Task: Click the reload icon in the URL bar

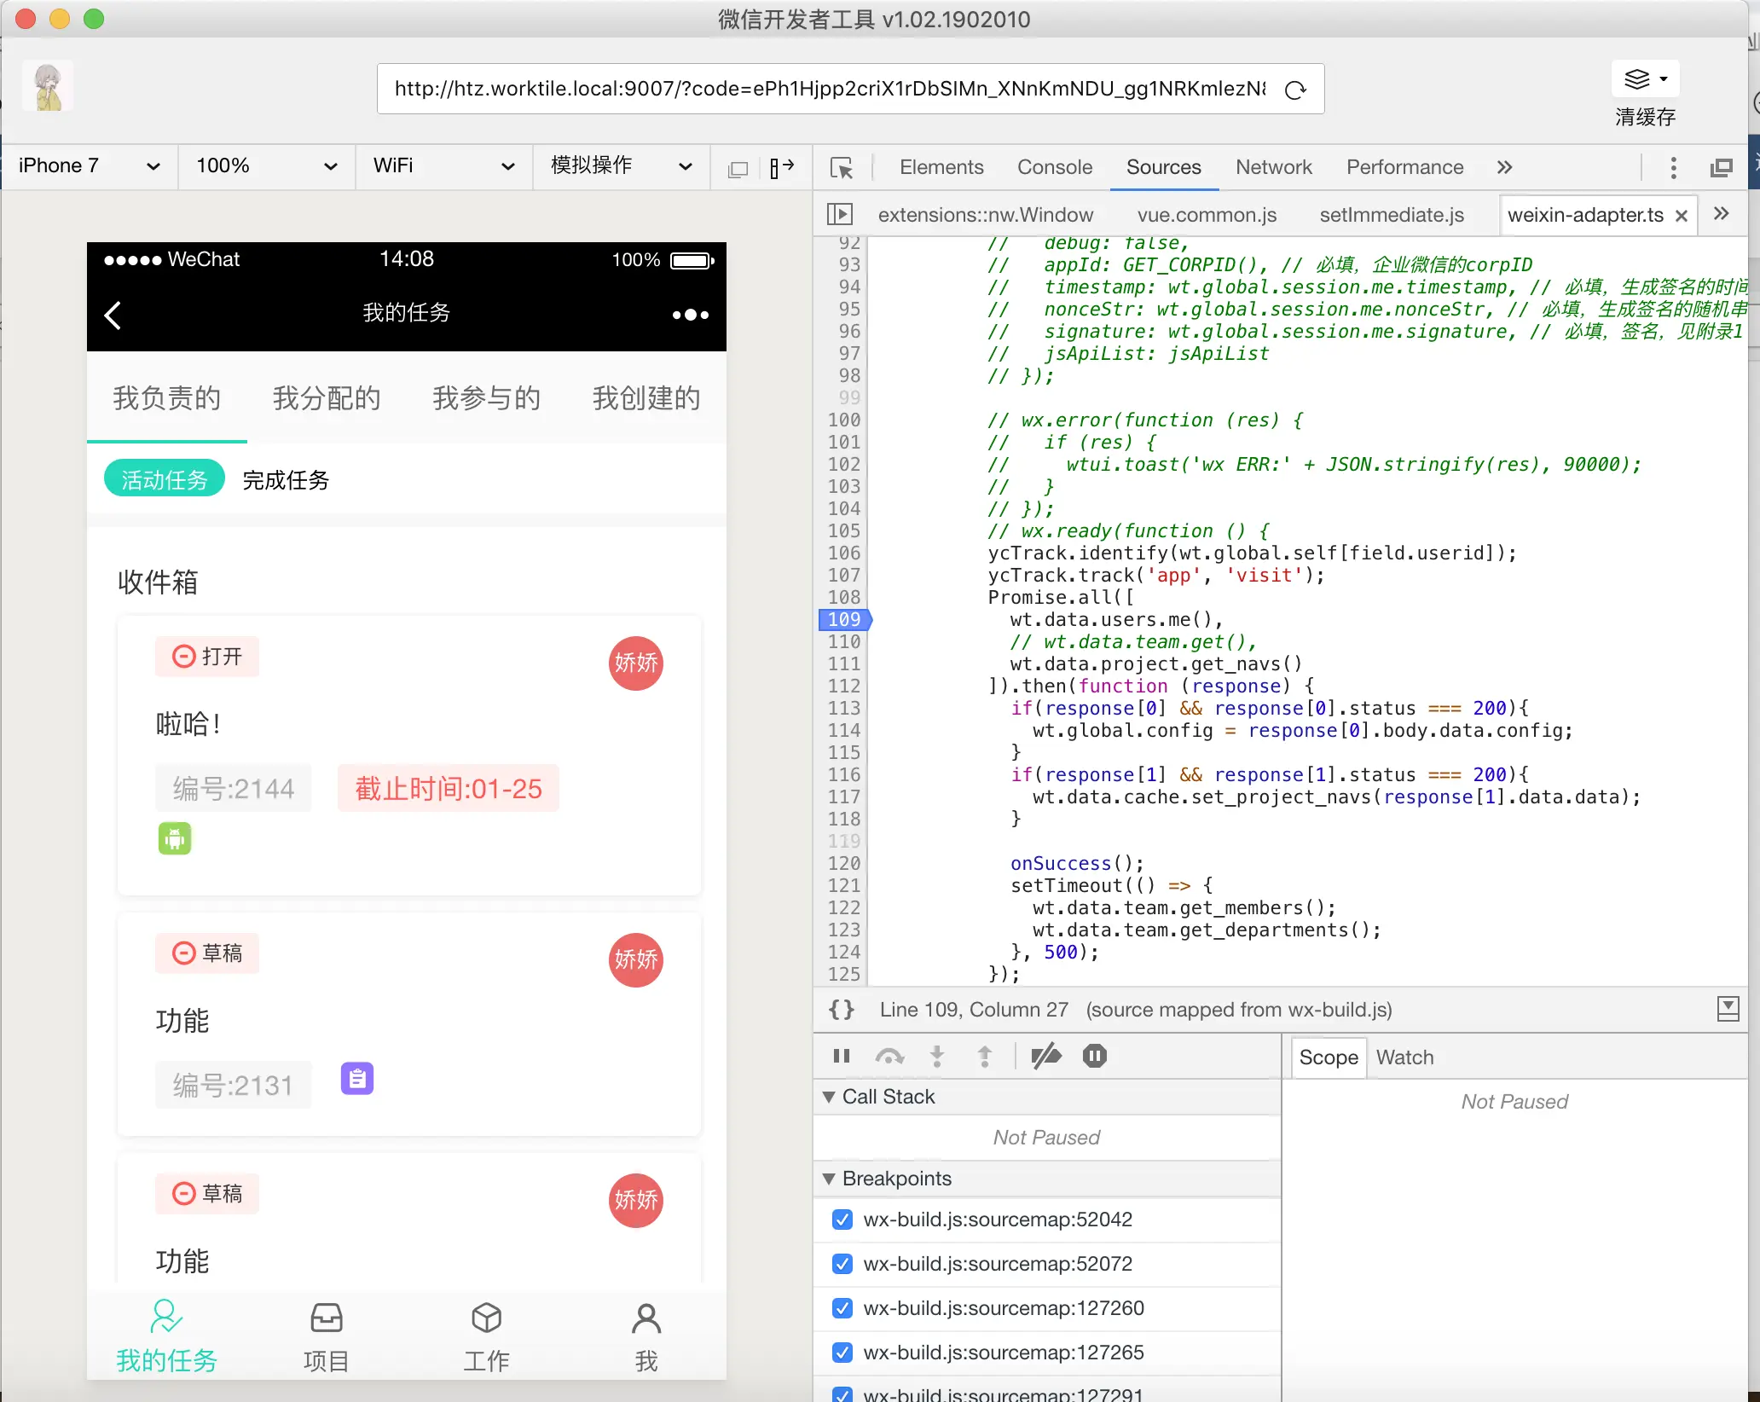Action: tap(1295, 90)
